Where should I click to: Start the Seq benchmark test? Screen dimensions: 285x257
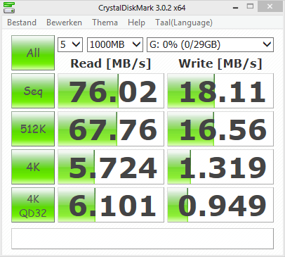pos(33,91)
